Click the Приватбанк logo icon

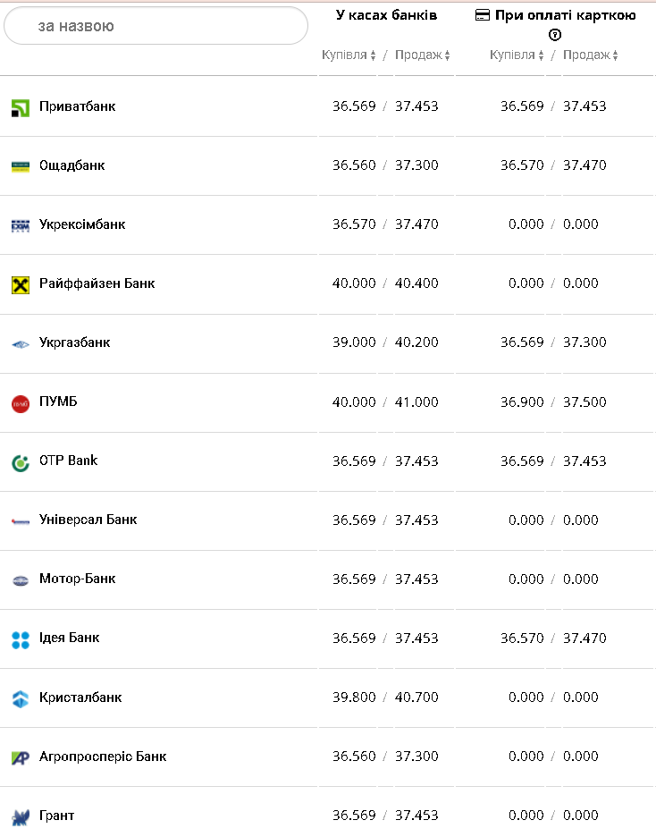point(21,108)
